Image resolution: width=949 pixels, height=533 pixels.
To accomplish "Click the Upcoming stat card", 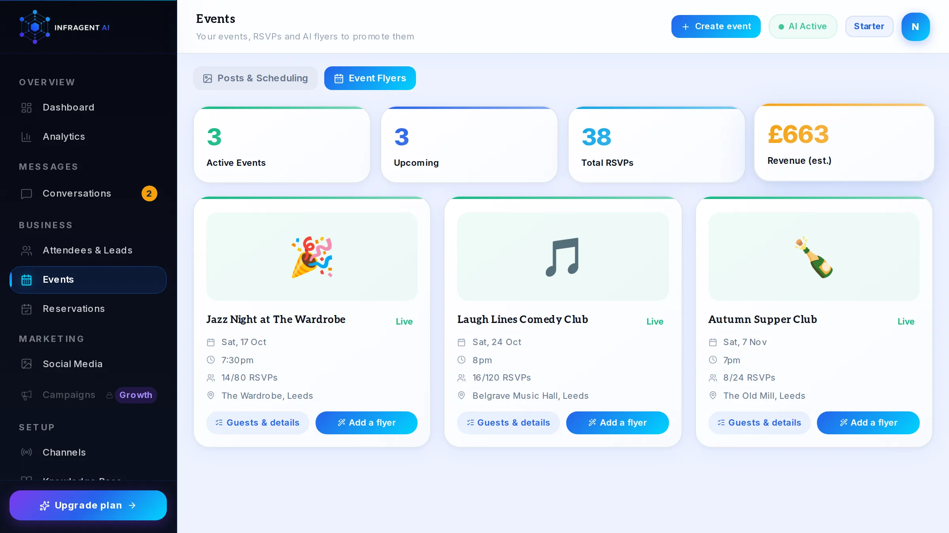I will tap(469, 145).
